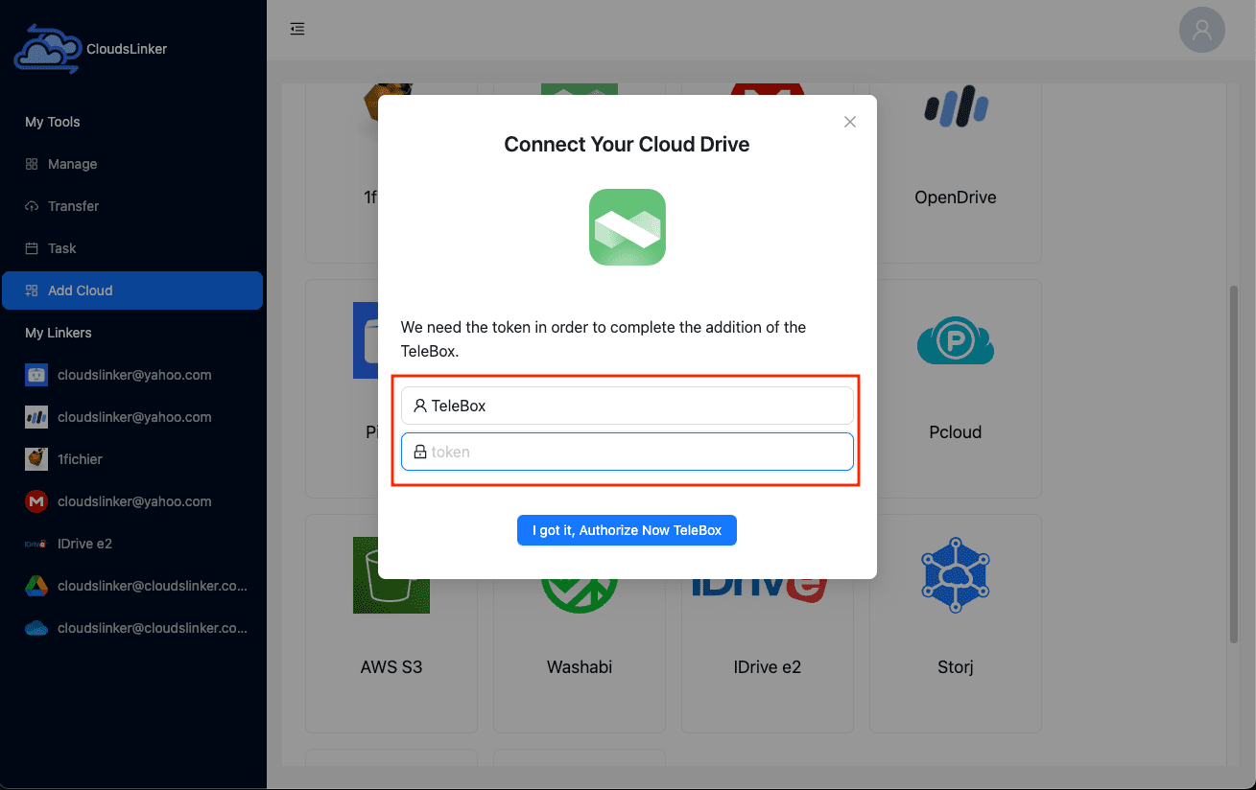Click I got it, Authorize Now TeleBox
The image size is (1256, 790).
[627, 530]
